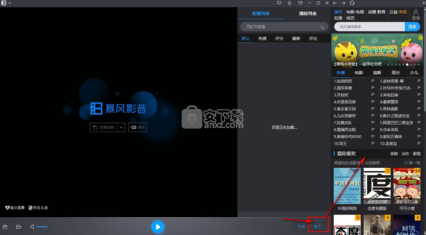Open the skin (shirt) icon
The height and width of the screenshot is (235, 426).
[300, 3]
